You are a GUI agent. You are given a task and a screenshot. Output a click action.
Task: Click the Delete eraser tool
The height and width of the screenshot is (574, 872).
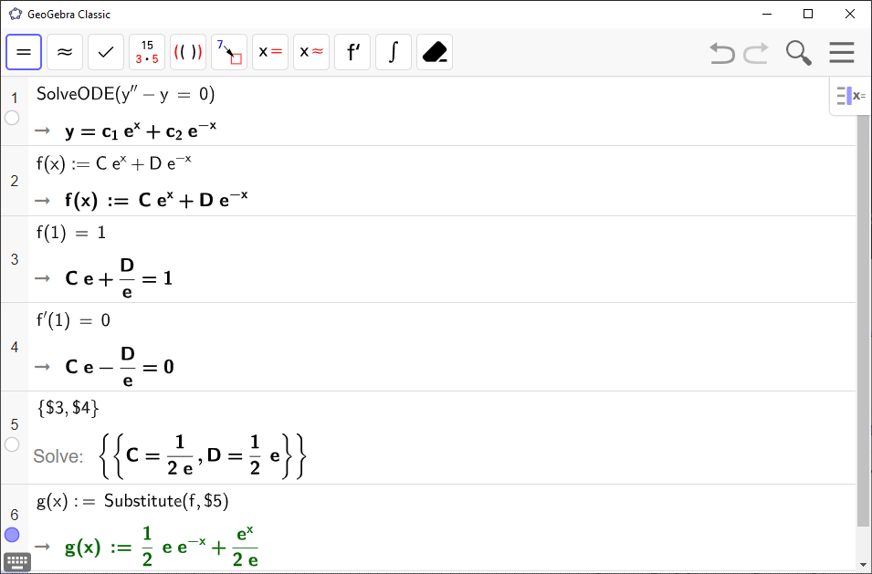pyautogui.click(x=435, y=52)
